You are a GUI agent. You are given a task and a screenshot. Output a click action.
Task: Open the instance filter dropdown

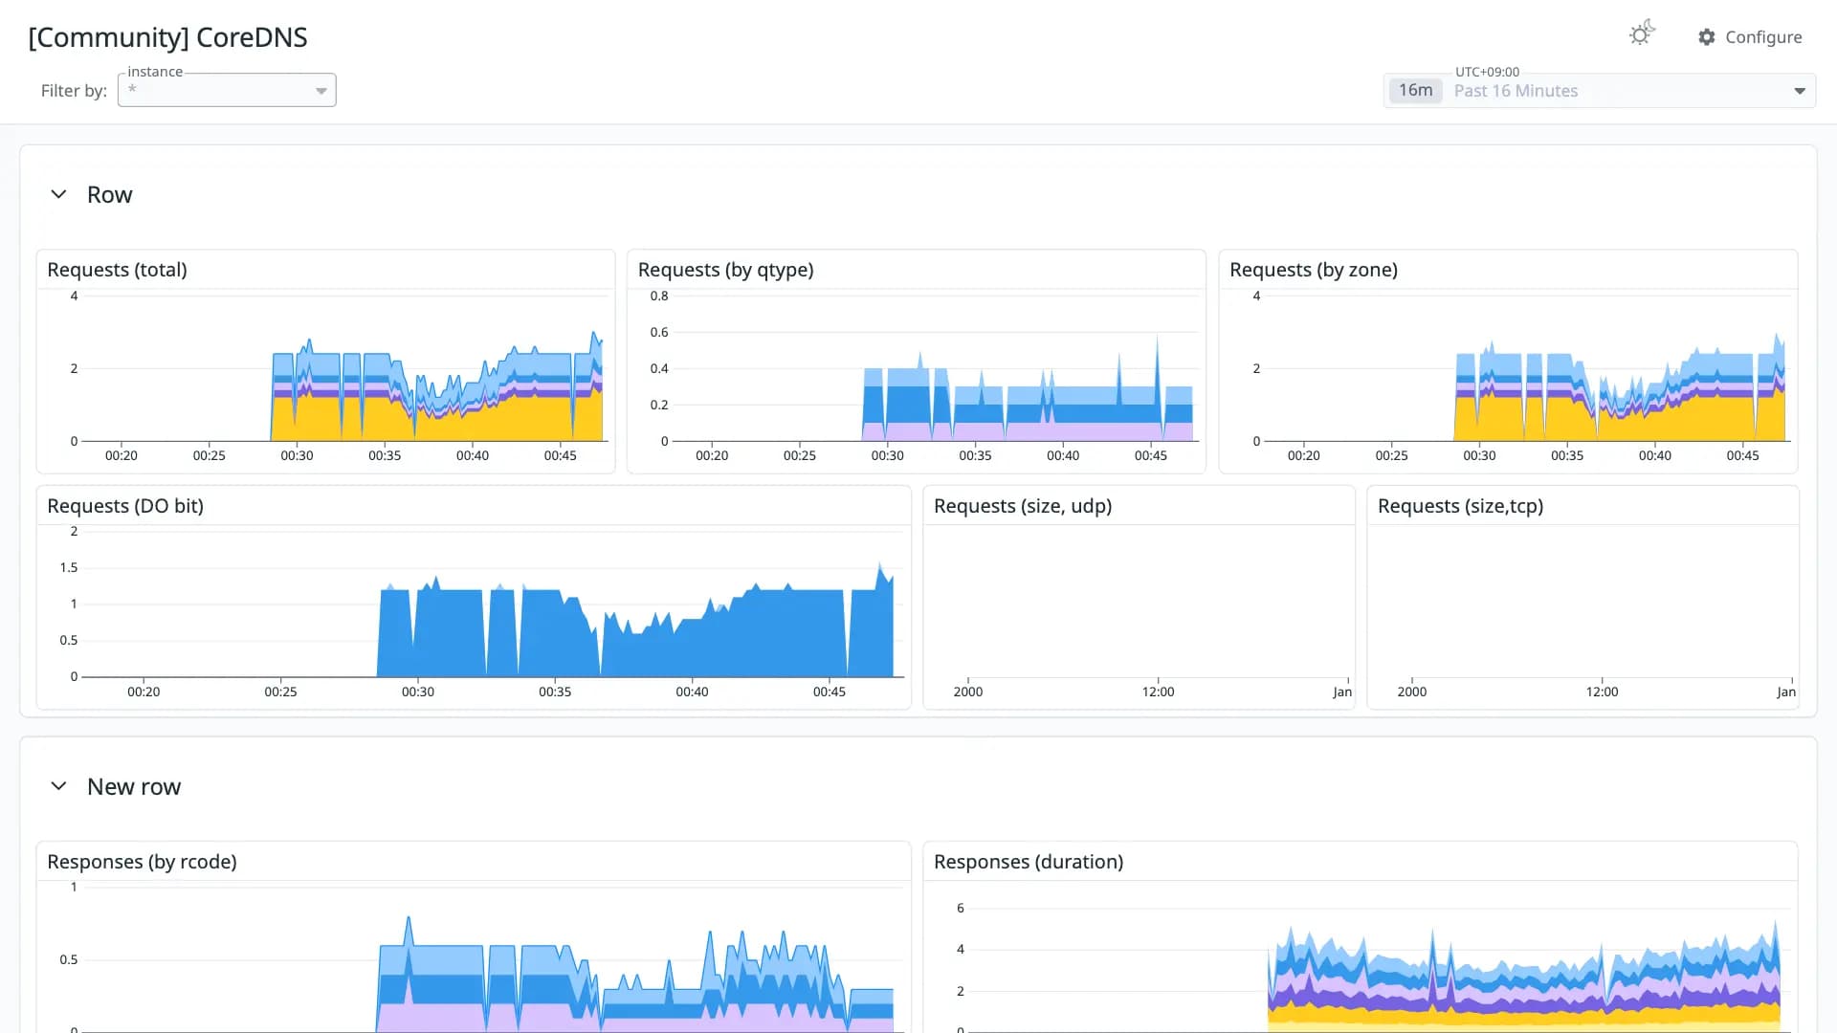[227, 90]
